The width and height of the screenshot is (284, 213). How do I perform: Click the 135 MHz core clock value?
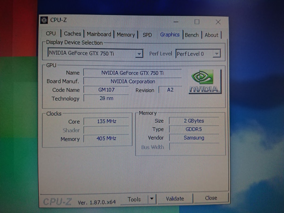(x=106, y=121)
